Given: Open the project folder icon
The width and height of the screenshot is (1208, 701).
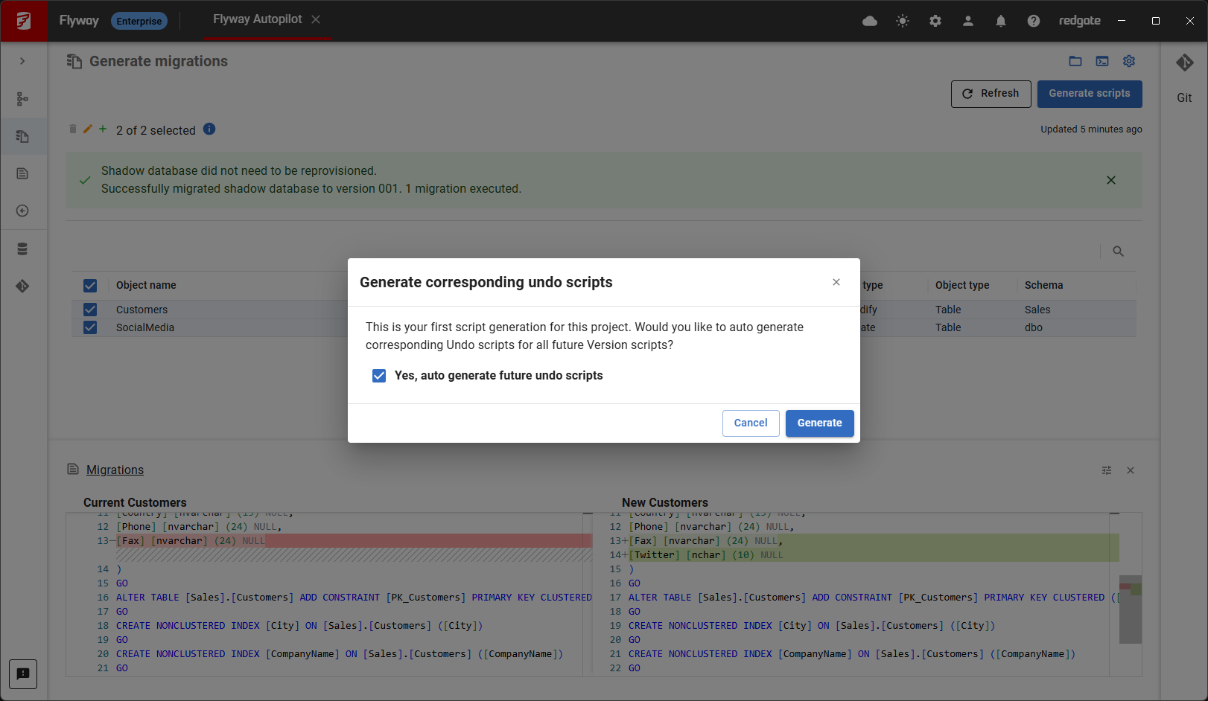Looking at the screenshot, I should pyautogui.click(x=1075, y=61).
